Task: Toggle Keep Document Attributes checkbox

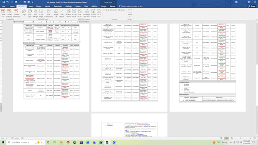Action: click(x=104, y=10)
